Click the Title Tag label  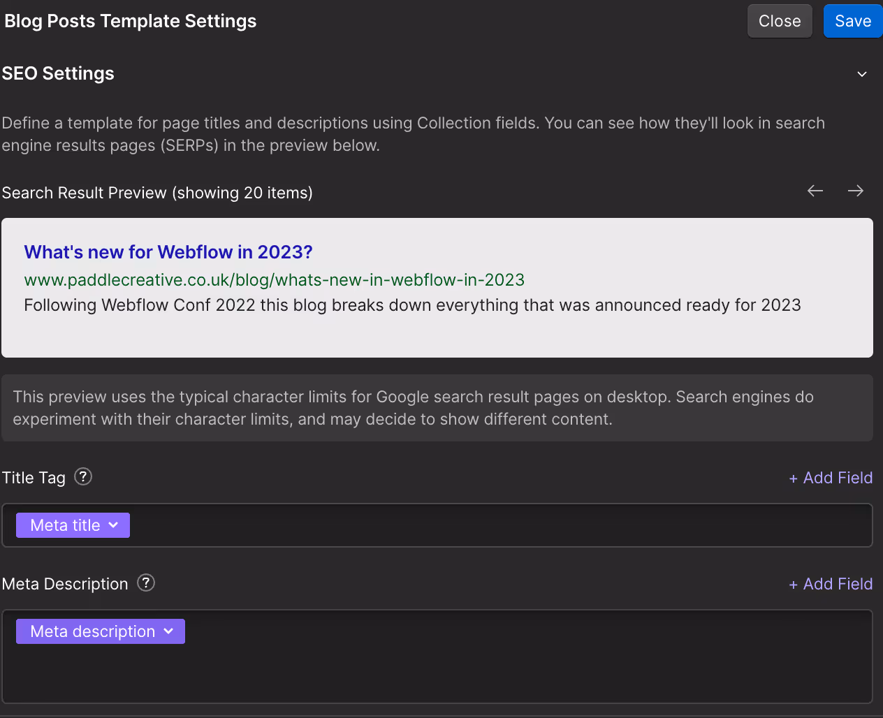pyautogui.click(x=34, y=478)
